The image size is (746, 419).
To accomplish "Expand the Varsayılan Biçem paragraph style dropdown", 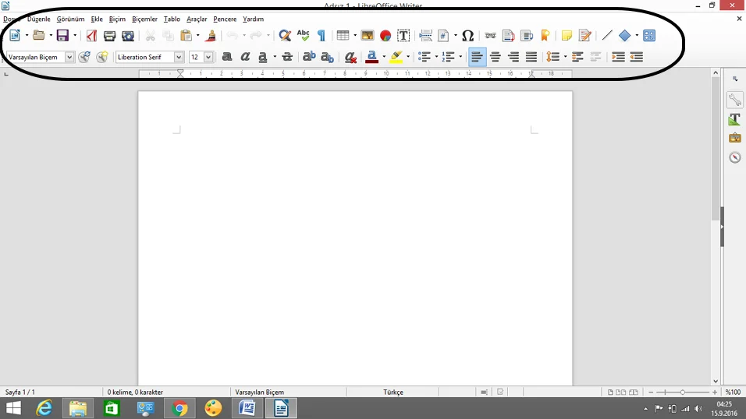I will click(69, 57).
